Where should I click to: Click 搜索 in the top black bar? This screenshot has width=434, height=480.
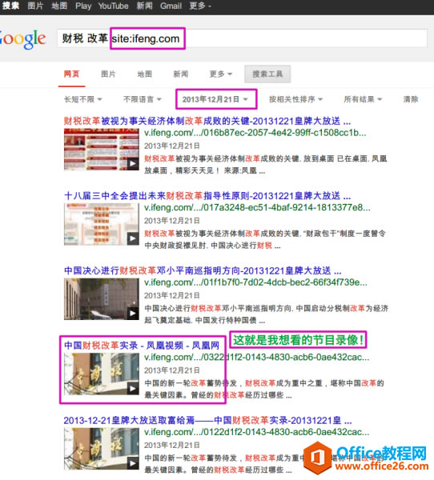(x=10, y=6)
